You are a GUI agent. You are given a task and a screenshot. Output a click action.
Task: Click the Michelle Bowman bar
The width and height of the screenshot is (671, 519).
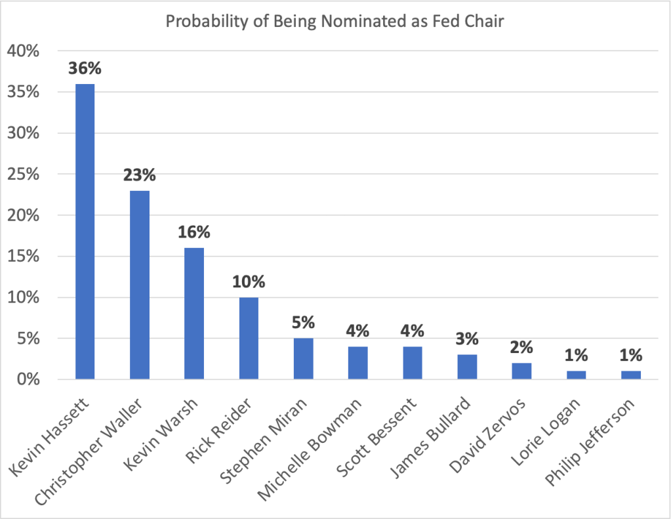point(358,363)
